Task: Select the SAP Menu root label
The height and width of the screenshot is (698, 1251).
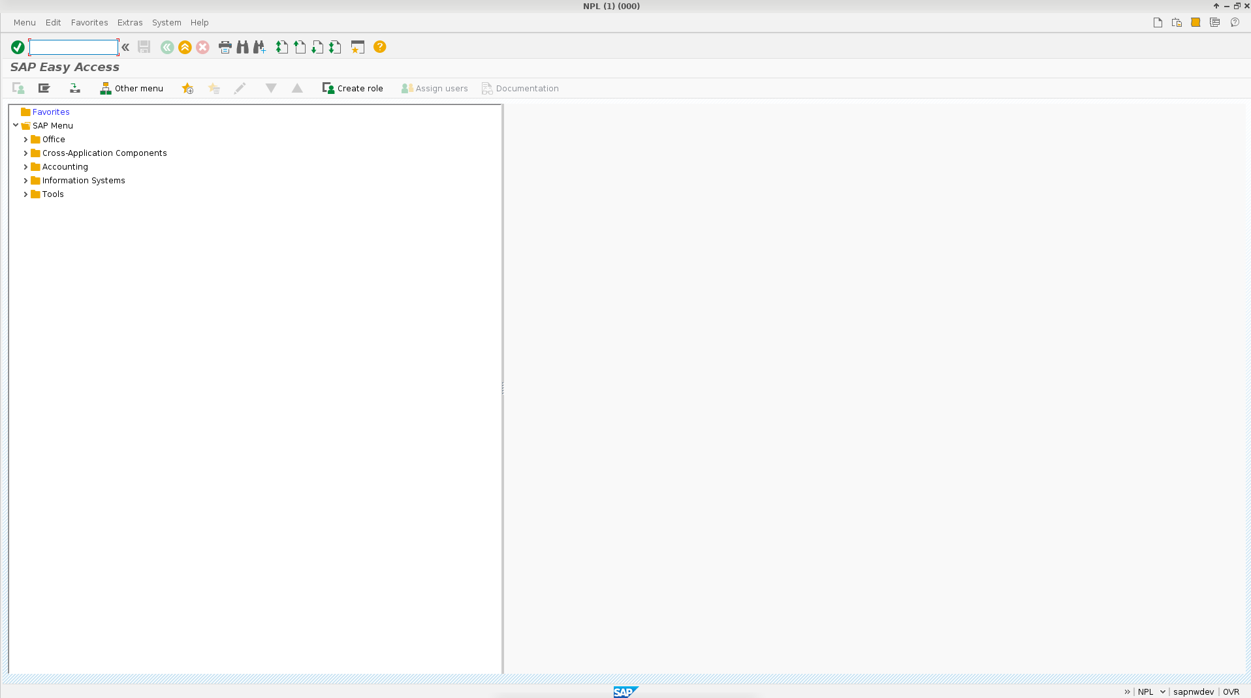Action: (x=53, y=126)
